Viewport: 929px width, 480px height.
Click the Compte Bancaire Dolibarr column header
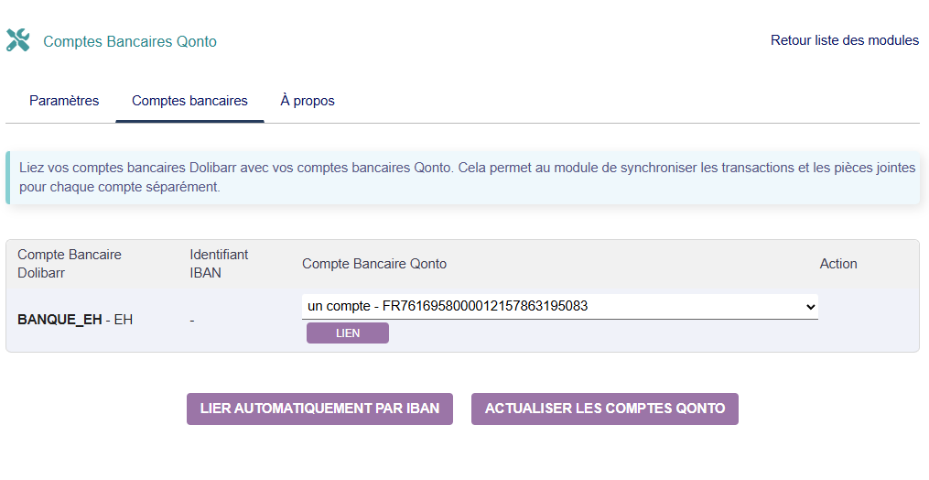pos(70,263)
